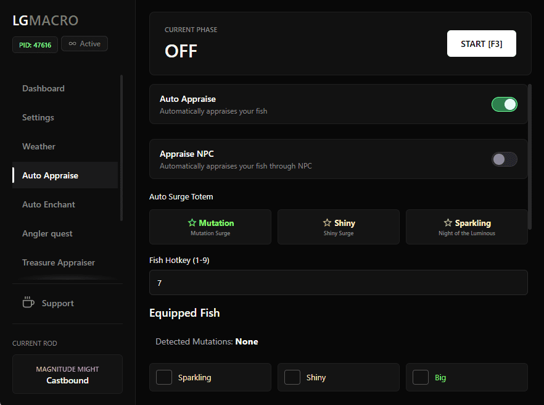The image size is (544, 405).
Task: Select the Mutation Surge totem card
Action: click(210, 227)
